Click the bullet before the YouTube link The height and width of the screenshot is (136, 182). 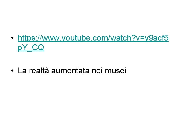(12, 38)
